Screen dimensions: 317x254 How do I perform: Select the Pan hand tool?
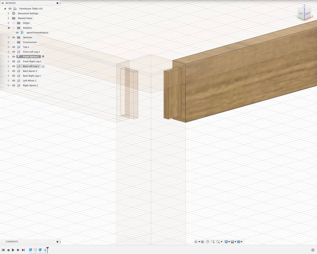(208, 242)
